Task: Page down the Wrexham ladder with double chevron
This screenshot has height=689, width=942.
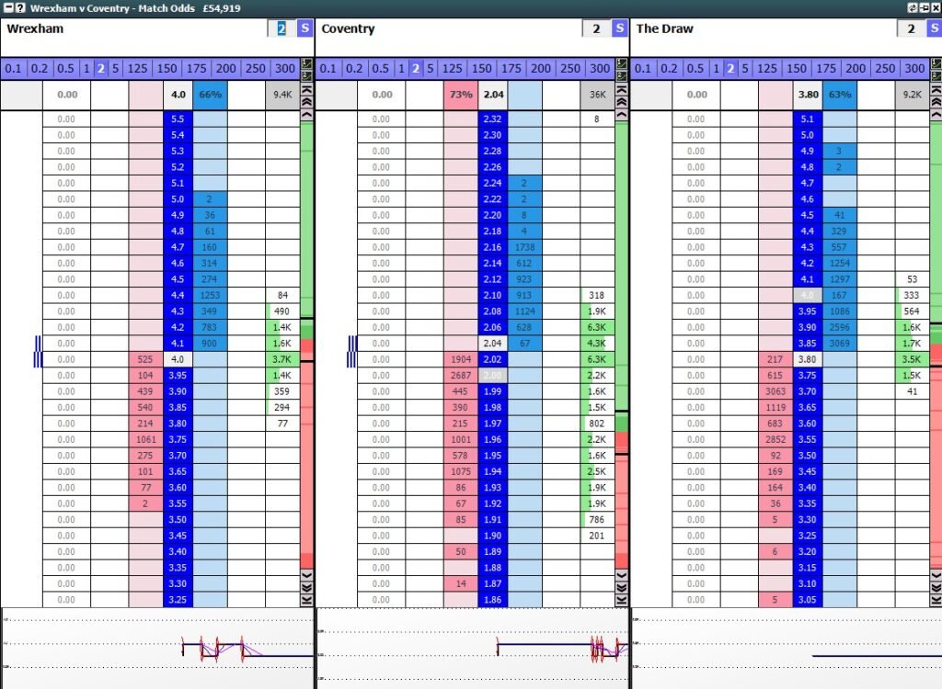Action: point(307,588)
